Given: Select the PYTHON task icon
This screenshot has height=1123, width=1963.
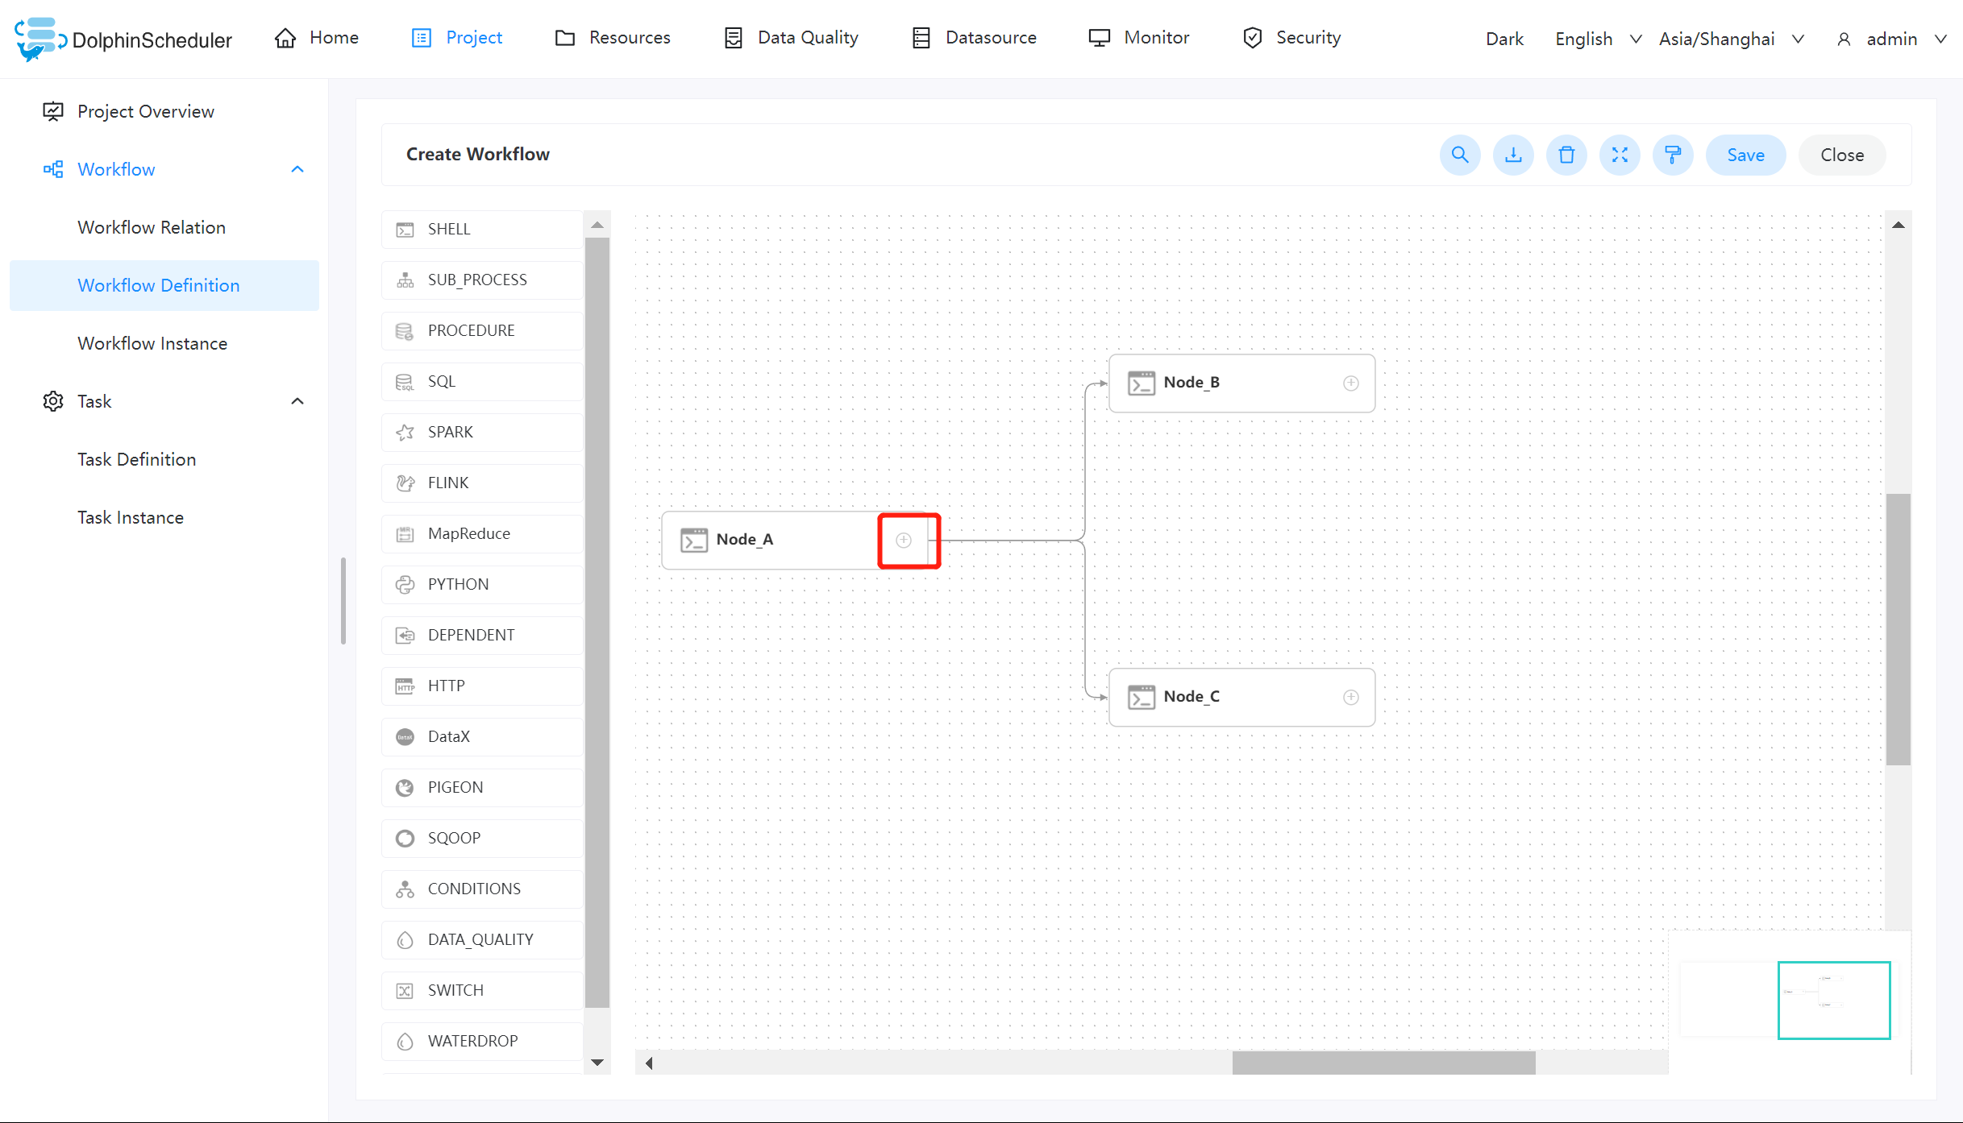Looking at the screenshot, I should point(405,584).
